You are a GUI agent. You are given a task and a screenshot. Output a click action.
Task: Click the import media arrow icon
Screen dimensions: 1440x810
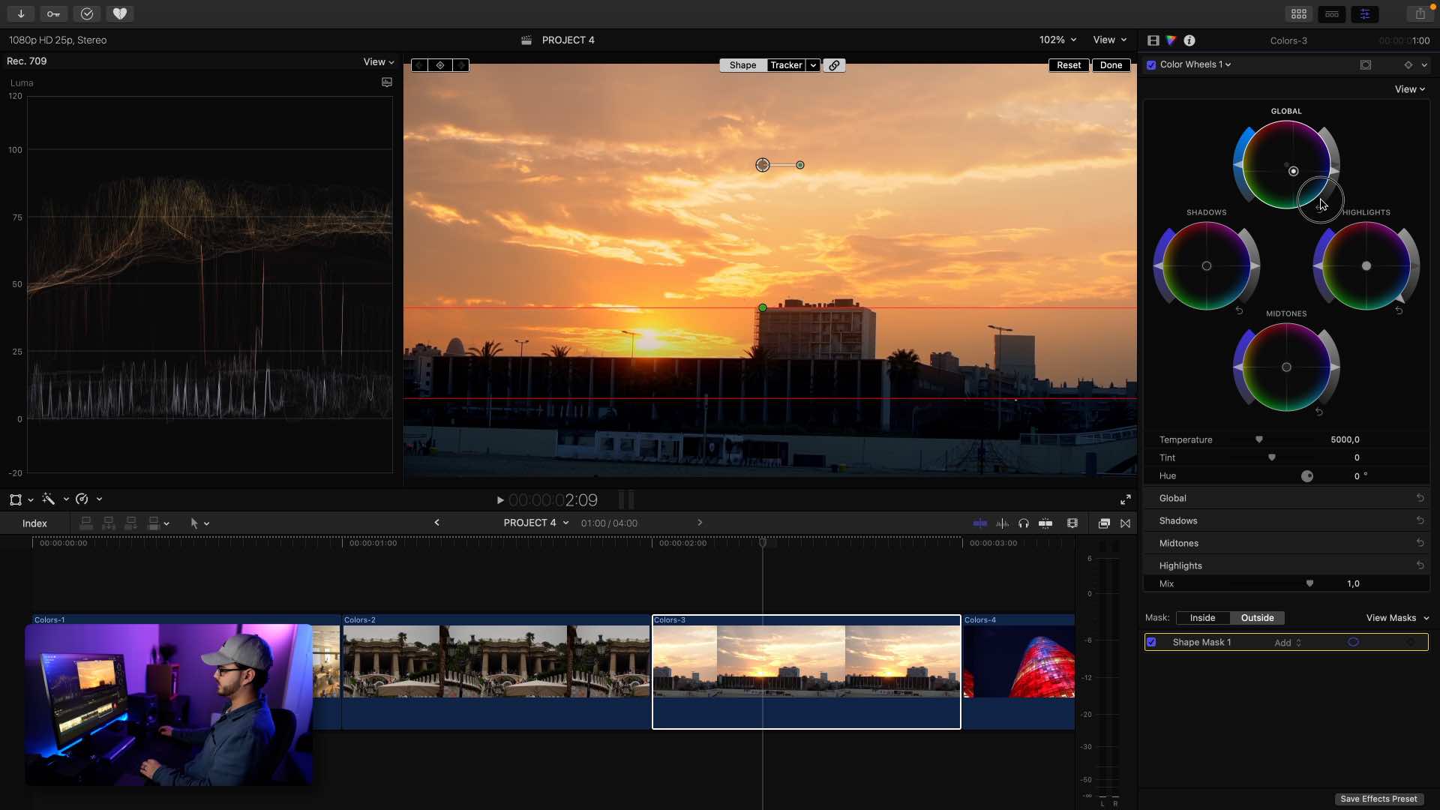tap(21, 13)
